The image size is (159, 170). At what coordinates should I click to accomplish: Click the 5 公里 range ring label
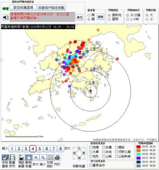point(90,83)
